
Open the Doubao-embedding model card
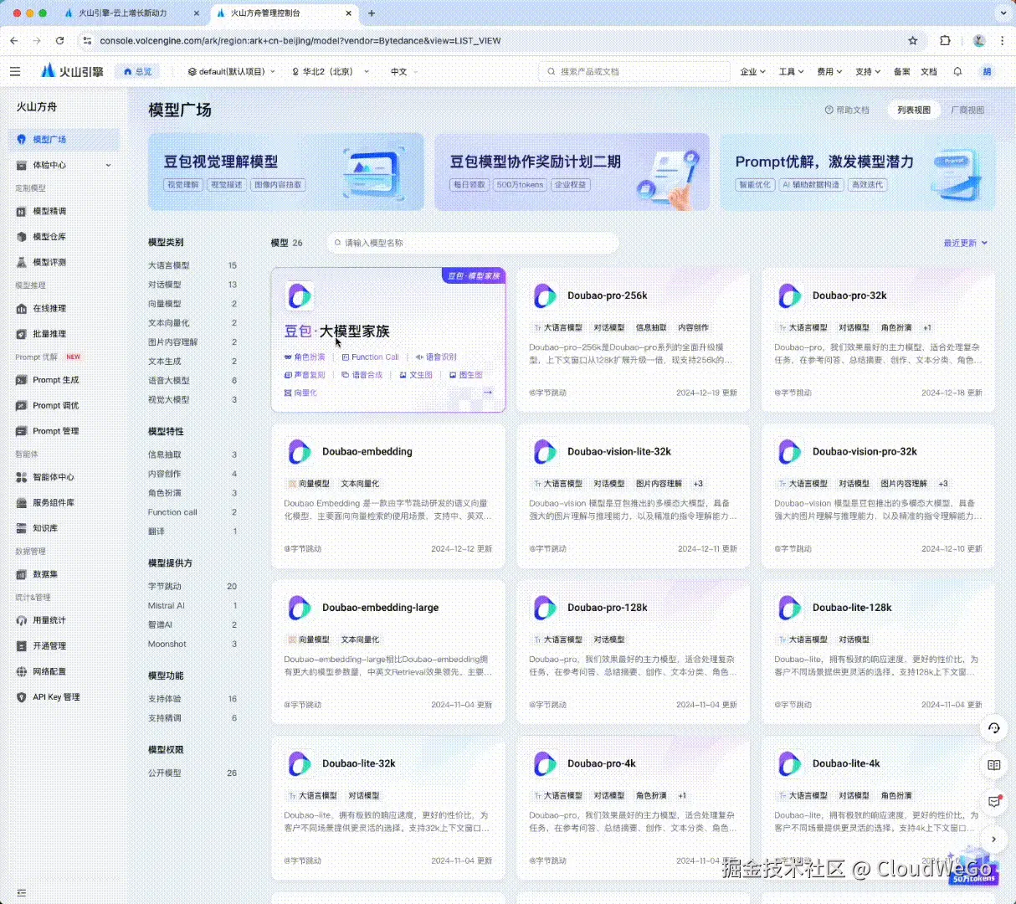point(388,496)
